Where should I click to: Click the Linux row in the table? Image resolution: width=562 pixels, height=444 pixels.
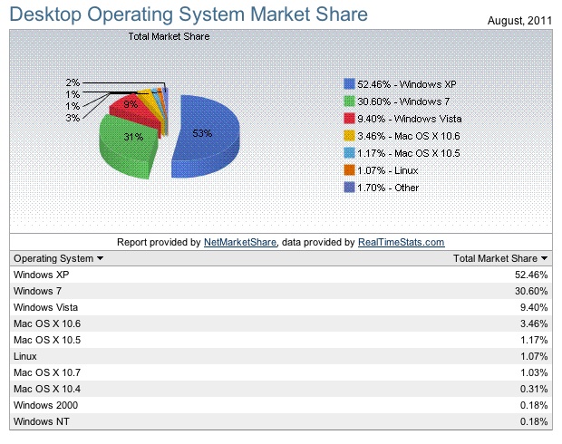point(281,356)
